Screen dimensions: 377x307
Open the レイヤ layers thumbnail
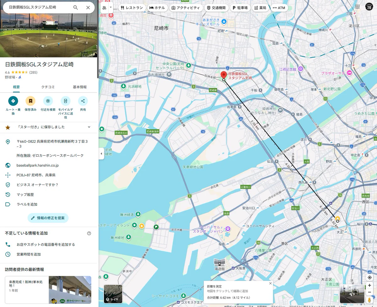(x=113, y=294)
